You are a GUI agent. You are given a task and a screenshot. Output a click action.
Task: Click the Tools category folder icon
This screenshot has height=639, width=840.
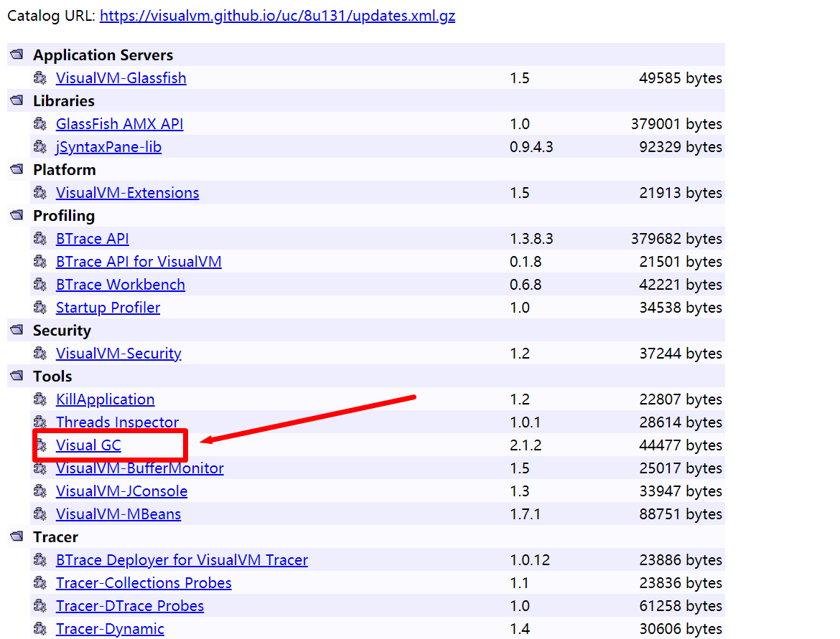pos(17,376)
